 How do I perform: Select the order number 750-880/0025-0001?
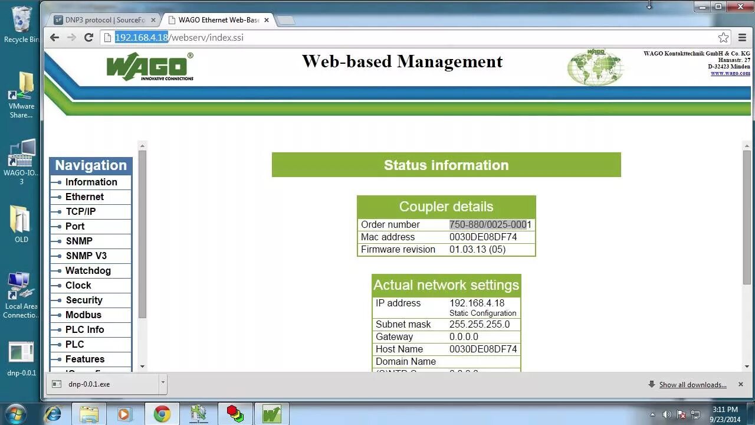coord(490,224)
